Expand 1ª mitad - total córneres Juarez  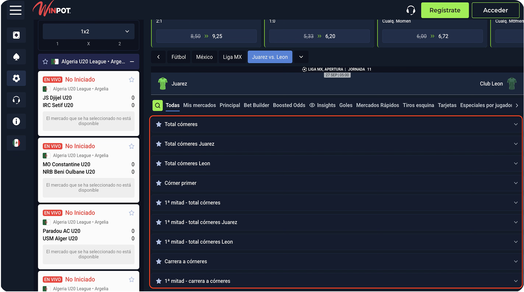(516, 222)
